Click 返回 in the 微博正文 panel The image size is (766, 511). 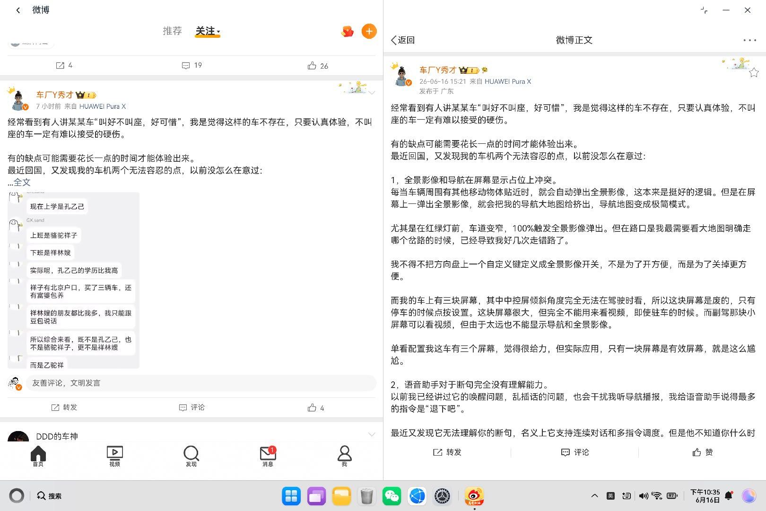403,40
